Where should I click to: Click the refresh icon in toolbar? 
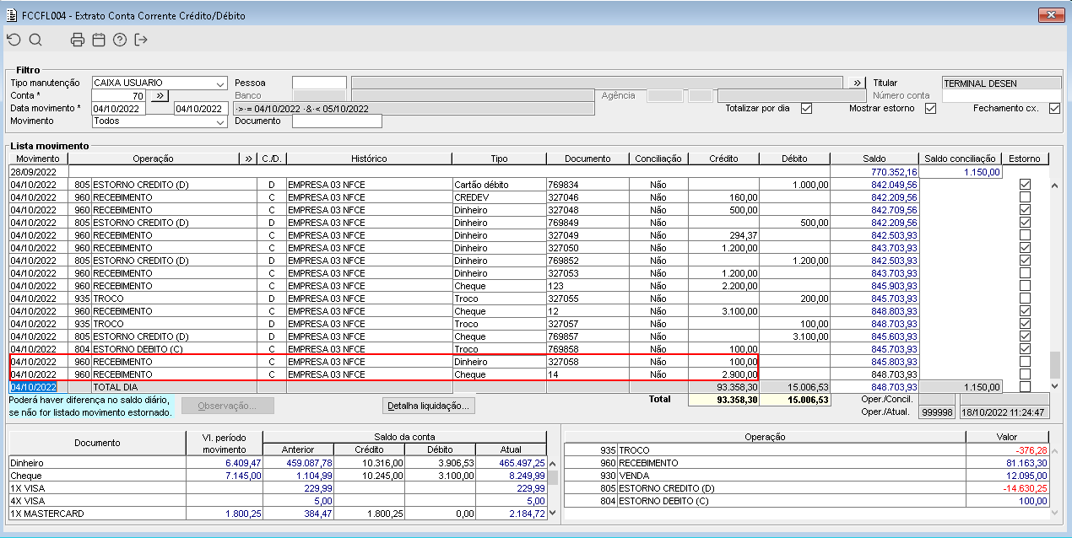pos(14,40)
